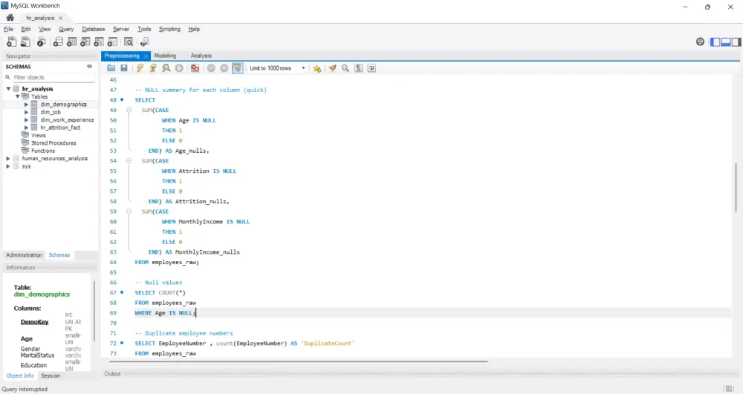Fold the SUM(CASE block at line 49
The image size is (743, 394).
tap(129, 110)
